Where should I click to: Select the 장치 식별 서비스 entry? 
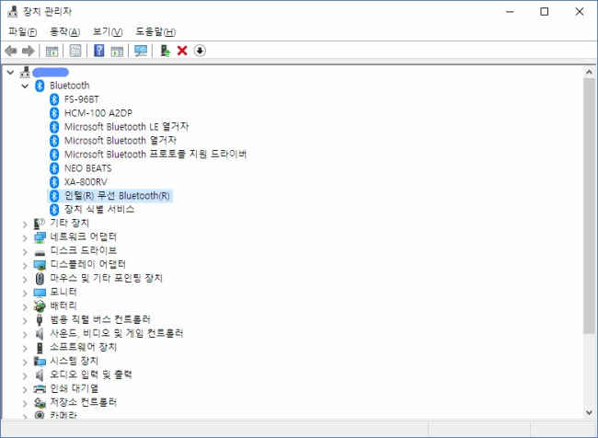[99, 209]
